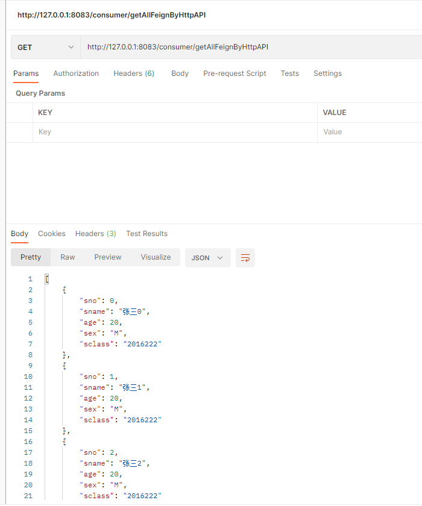Open the JSON format dropdown
This screenshot has height=506, width=422.
[207, 258]
